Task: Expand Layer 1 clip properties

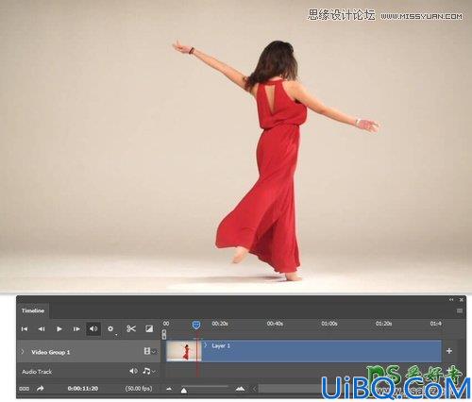Action: coord(206,345)
